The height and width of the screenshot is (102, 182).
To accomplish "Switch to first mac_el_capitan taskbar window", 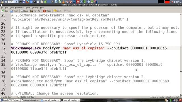I will [x=50, y=100].
